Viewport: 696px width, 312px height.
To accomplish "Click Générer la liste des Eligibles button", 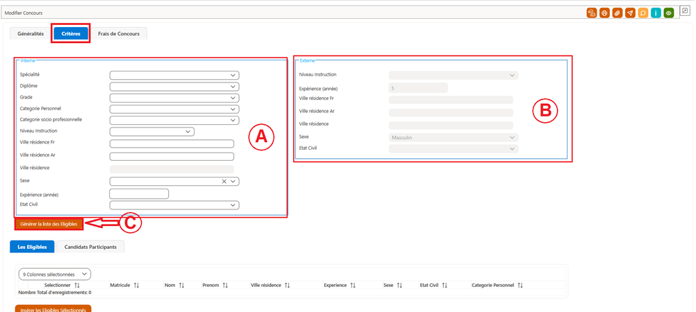I will (49, 224).
